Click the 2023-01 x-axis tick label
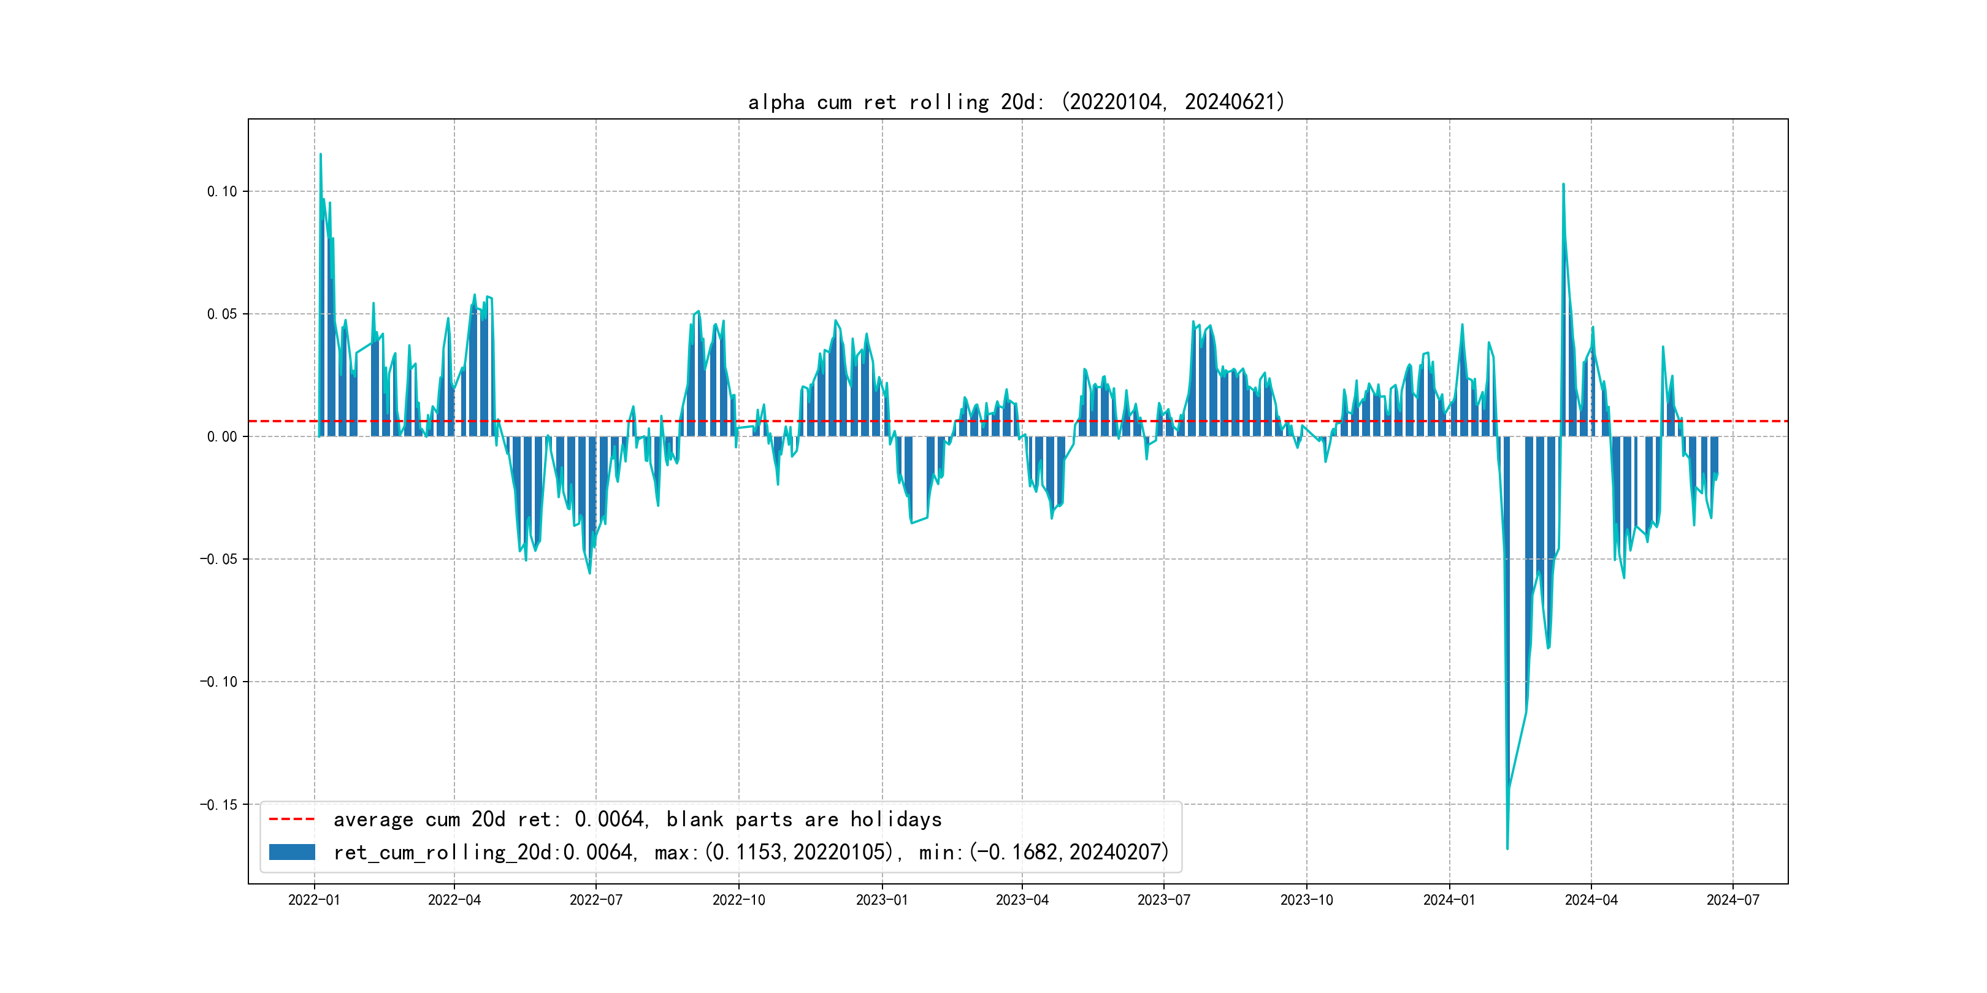Screen dimensions: 1987x993 [x=882, y=900]
